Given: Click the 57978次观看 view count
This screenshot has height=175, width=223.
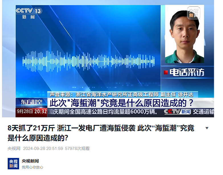Looking at the screenshot, I should [x=77, y=149].
